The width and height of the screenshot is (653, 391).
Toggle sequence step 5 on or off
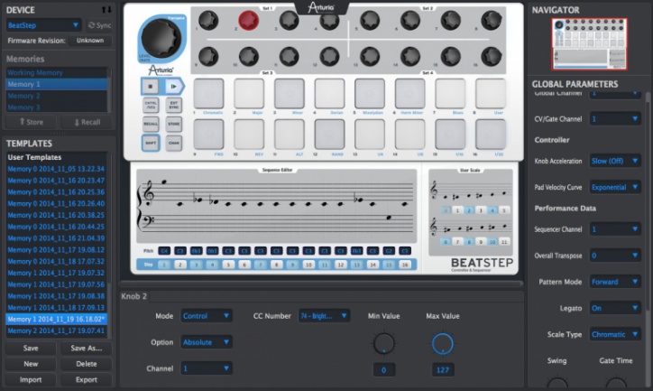click(228, 265)
